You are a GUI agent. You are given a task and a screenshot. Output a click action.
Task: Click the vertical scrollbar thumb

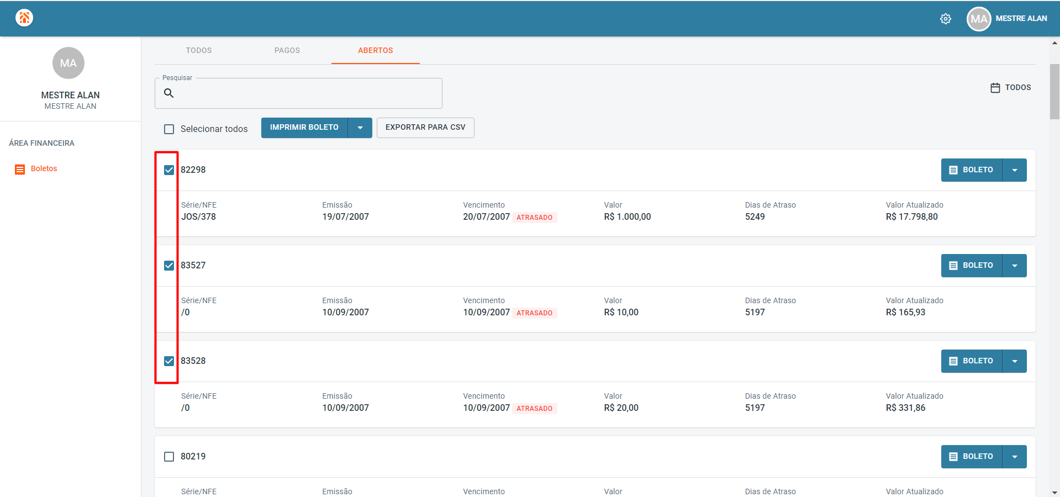coord(1054,92)
